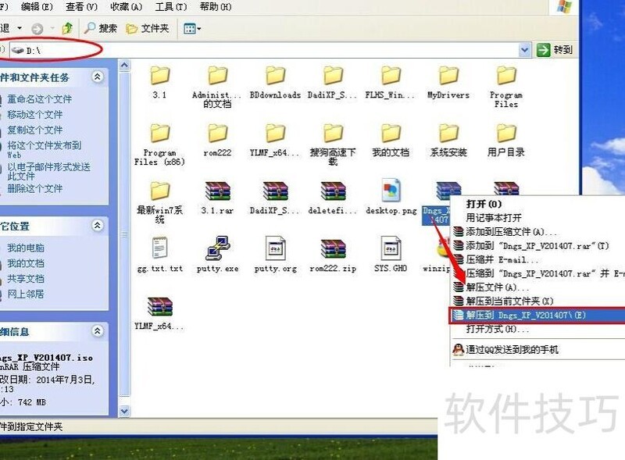Select the SYS.GHO file icon

[391, 250]
